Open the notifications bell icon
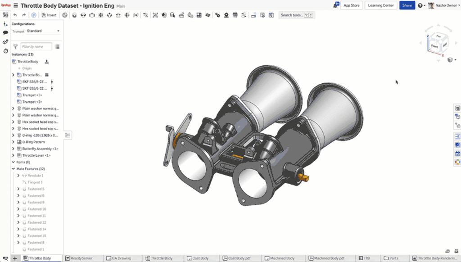Screen dimensions: 461x262 [334, 5]
